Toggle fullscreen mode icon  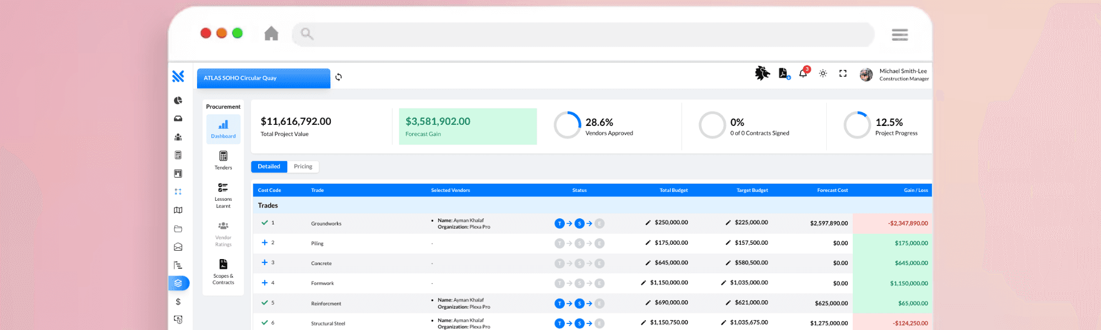click(x=843, y=73)
